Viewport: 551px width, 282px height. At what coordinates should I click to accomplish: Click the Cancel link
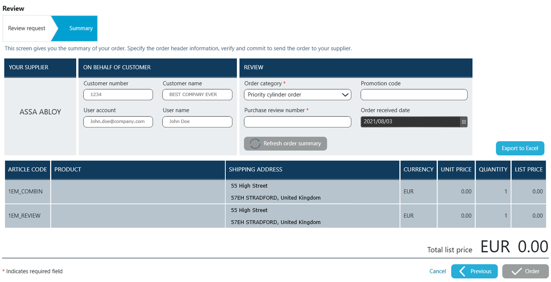point(437,271)
